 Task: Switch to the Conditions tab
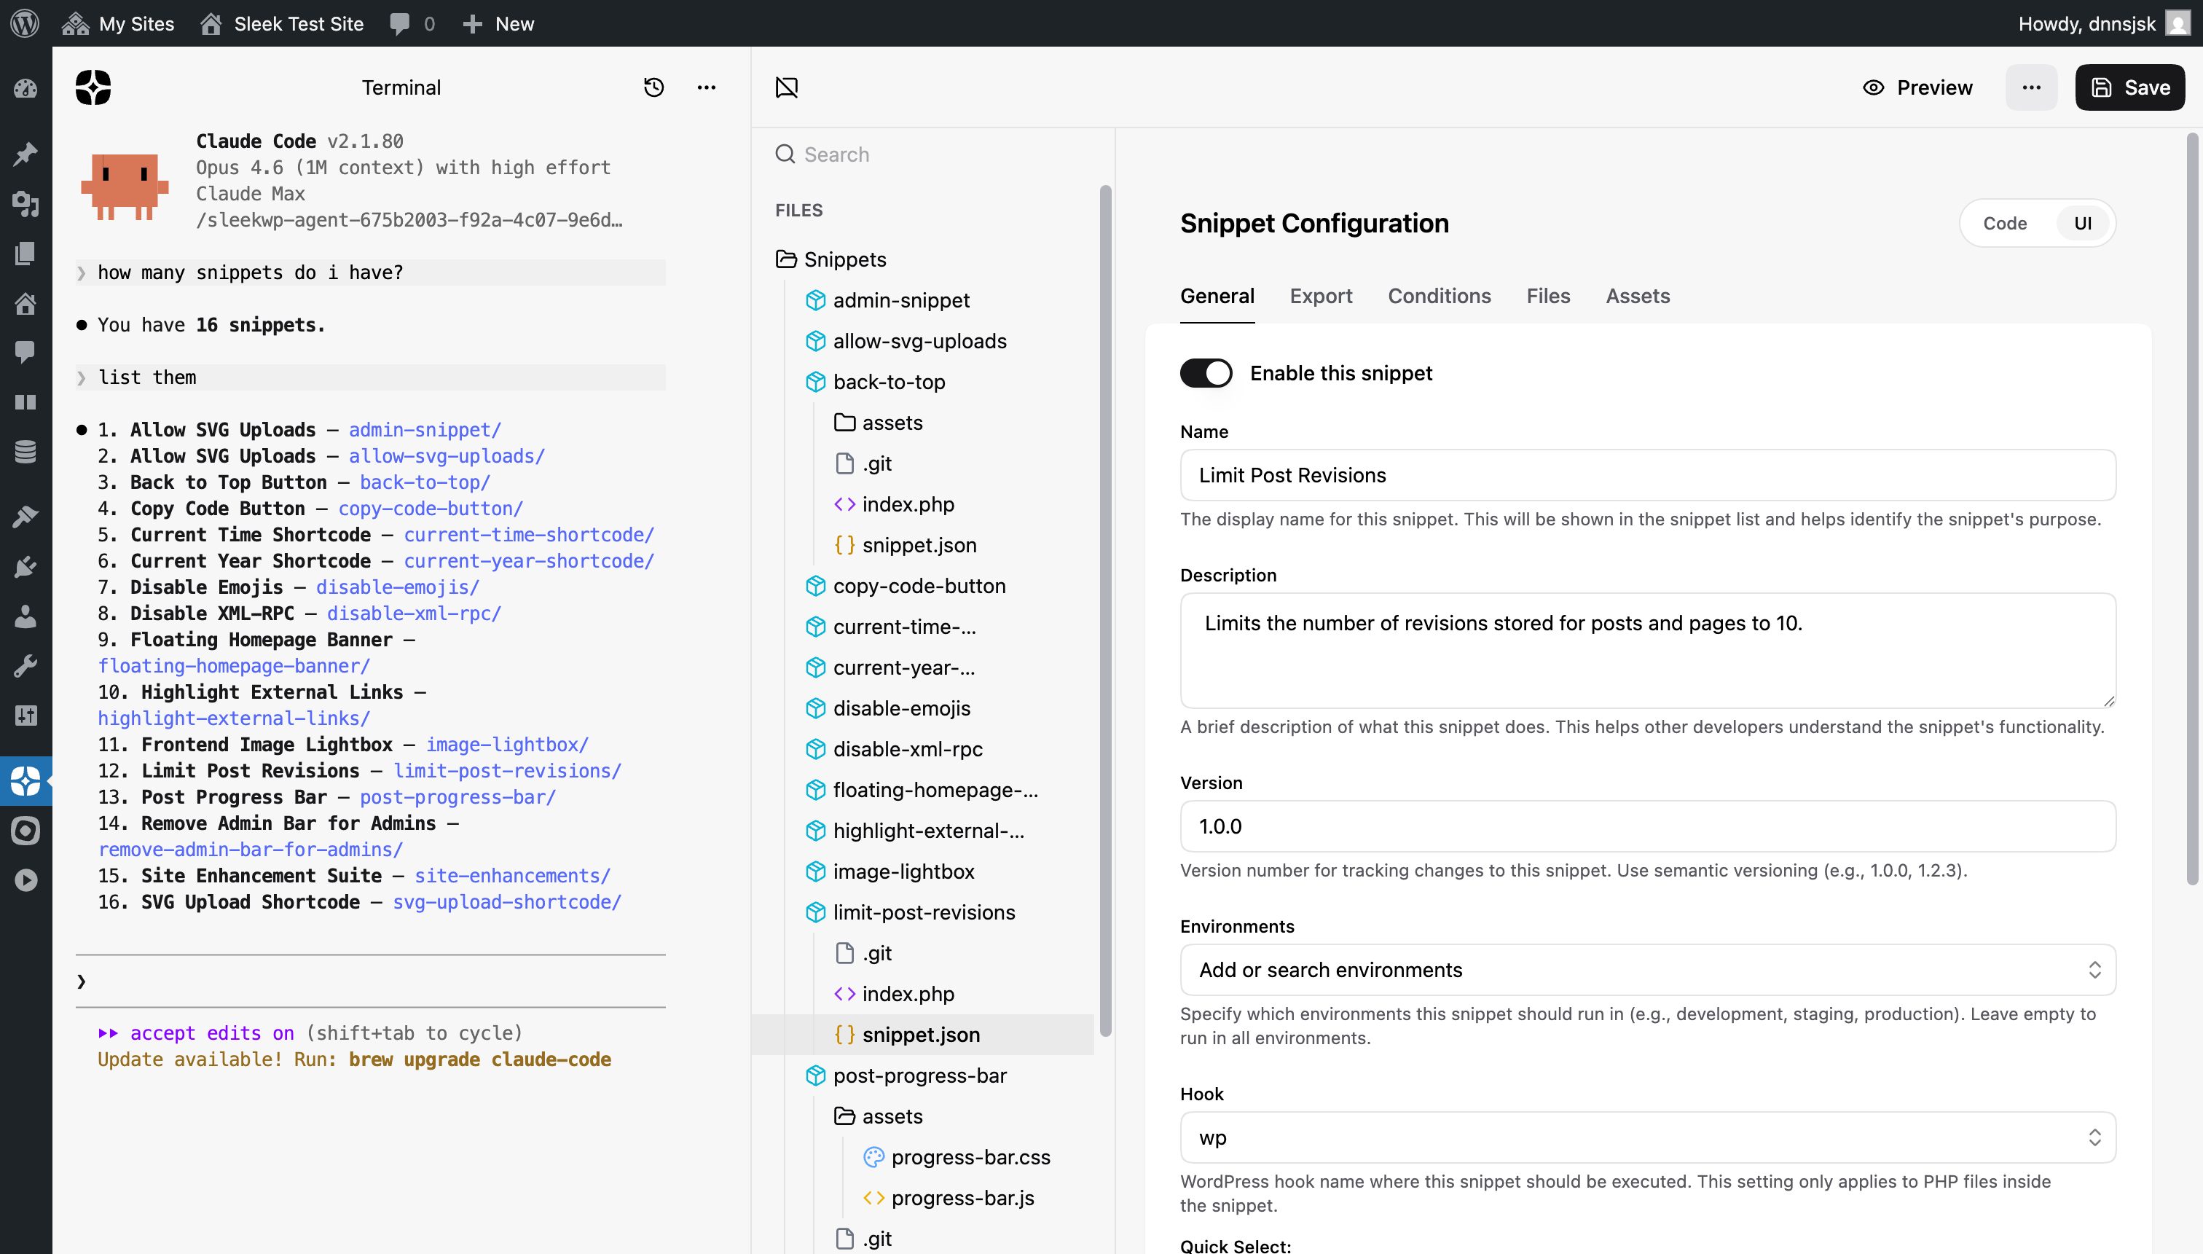pos(1439,297)
